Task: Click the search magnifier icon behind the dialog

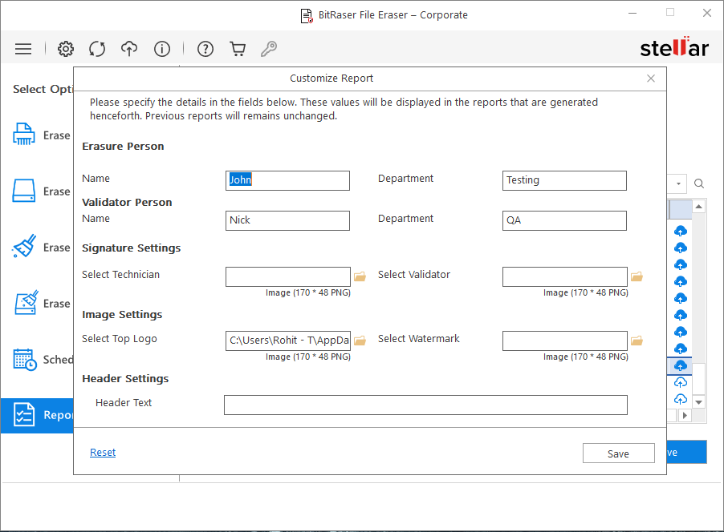Action: (x=699, y=184)
